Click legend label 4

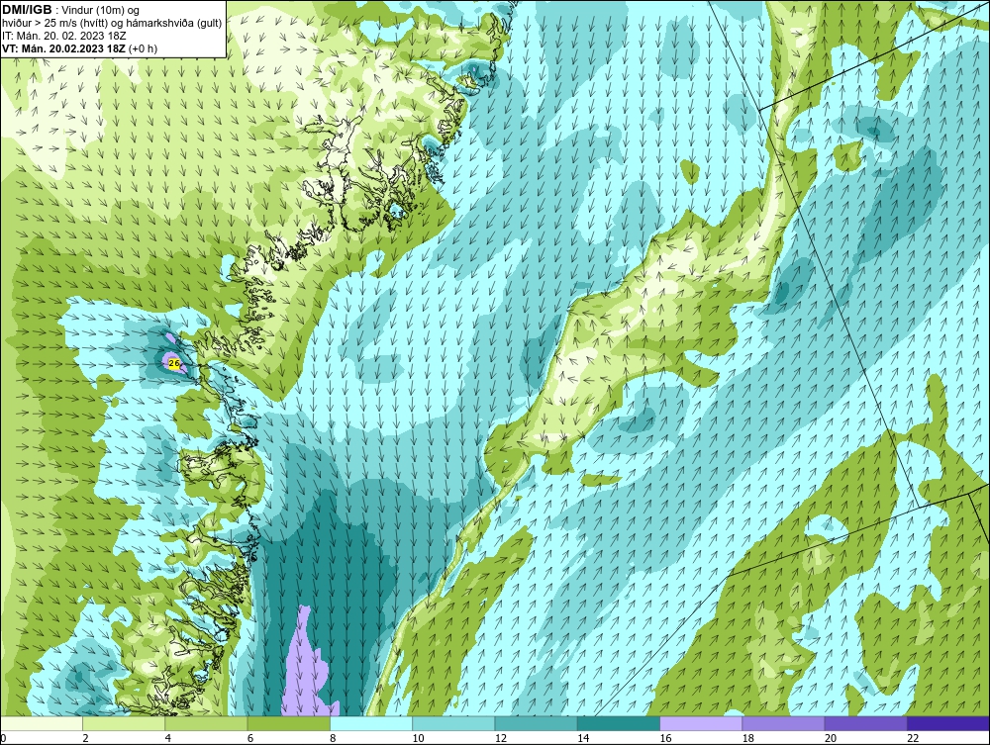168,739
